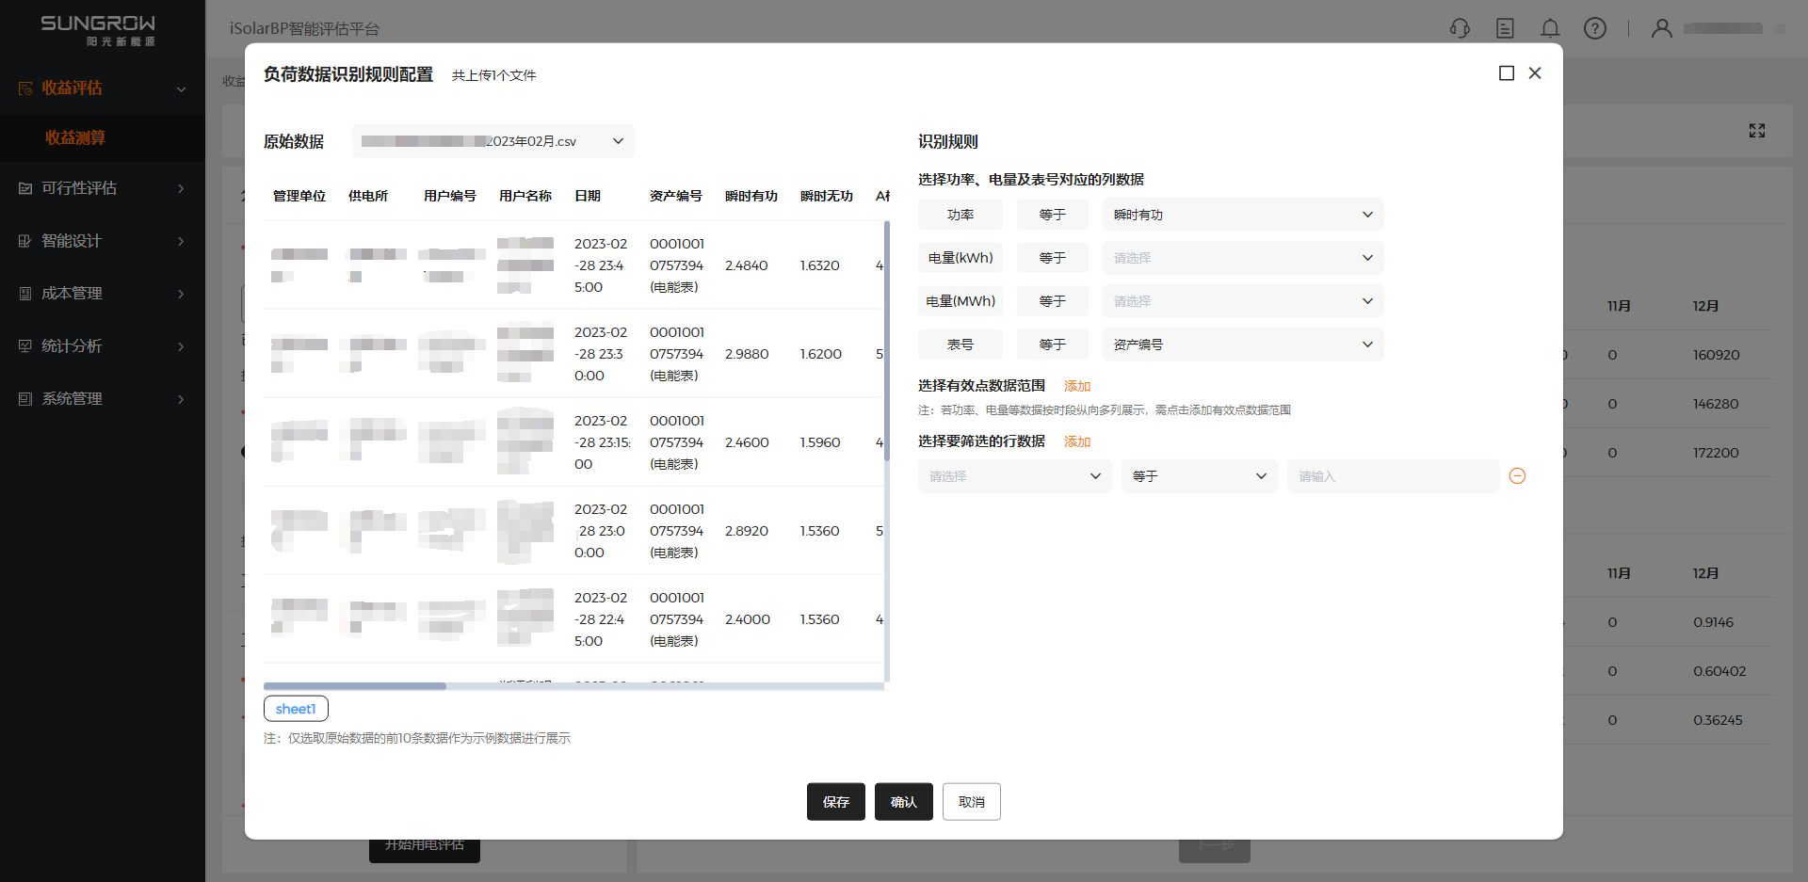Open the 功率 column dropdown showing 瞬时有功
The width and height of the screenshot is (1808, 882).
click(1242, 215)
